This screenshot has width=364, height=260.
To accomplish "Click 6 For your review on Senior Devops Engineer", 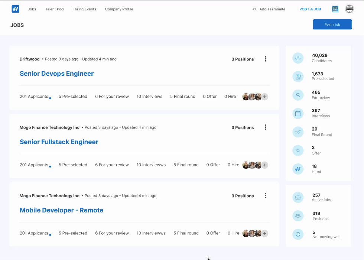I will click(112, 96).
